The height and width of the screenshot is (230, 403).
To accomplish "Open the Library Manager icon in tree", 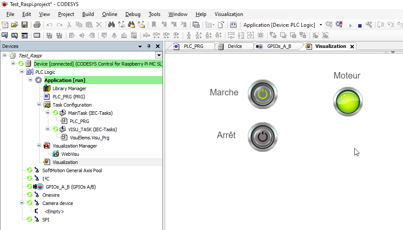I will pos(47,88).
